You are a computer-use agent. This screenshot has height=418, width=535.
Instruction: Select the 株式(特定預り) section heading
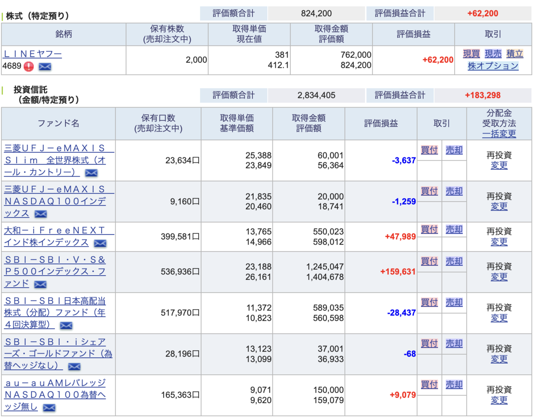[x=38, y=16]
